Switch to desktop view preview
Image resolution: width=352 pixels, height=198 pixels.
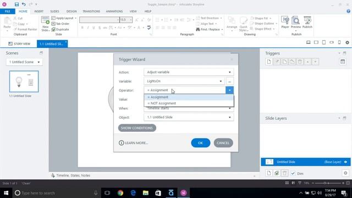[x=308, y=42]
